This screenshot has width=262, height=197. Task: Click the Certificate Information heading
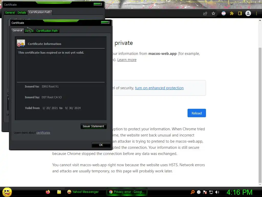coord(45,44)
